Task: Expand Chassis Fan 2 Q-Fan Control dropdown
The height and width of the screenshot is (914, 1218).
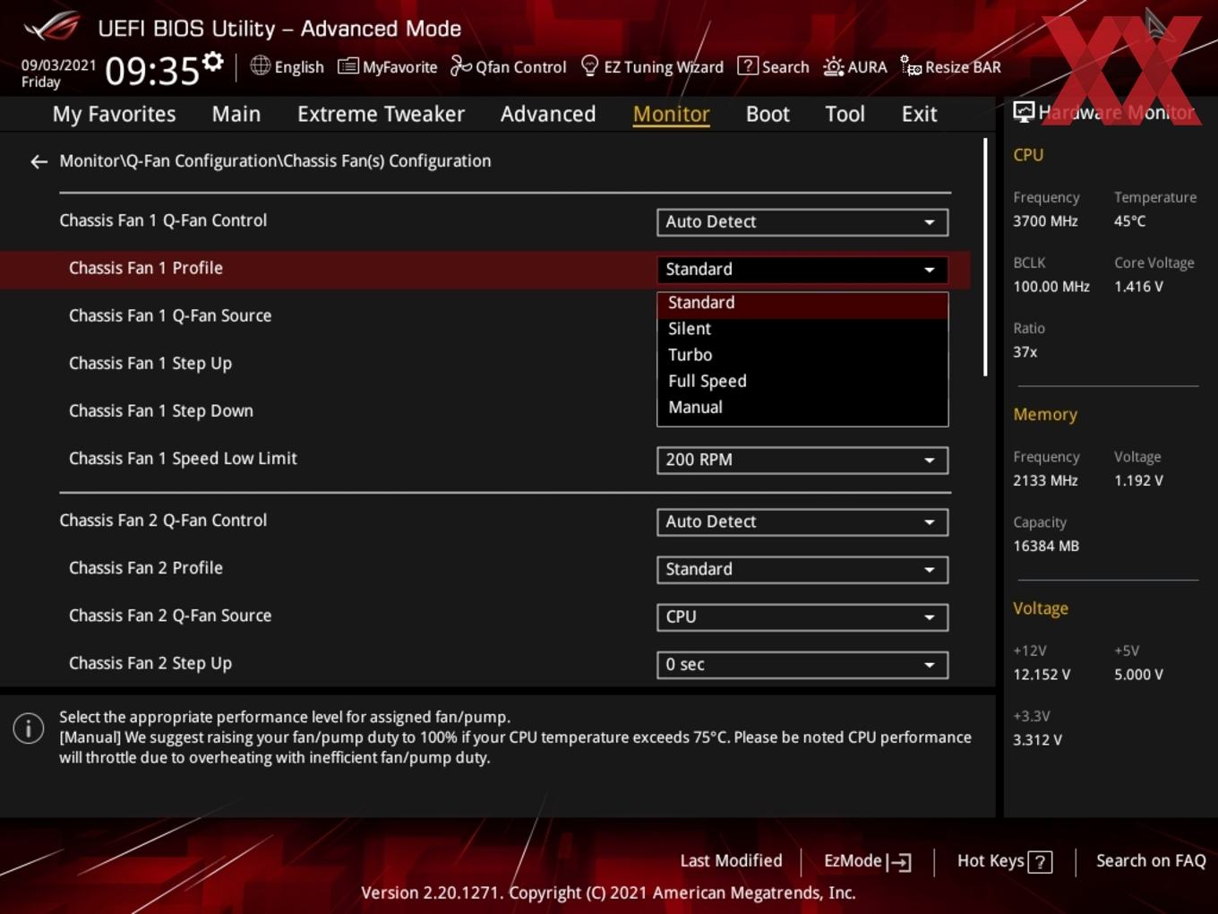Action: (802, 522)
